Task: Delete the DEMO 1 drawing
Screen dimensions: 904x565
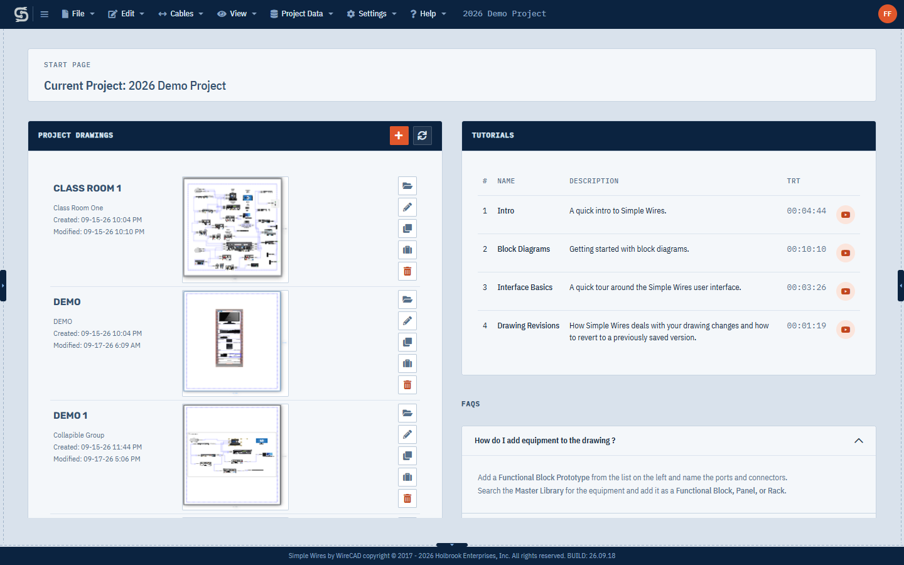Action: point(407,498)
